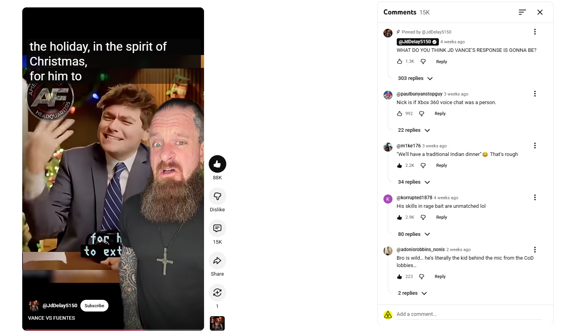This screenshot has height=331, width=575.
Task: Expand the 22 replies thread
Action: pyautogui.click(x=414, y=130)
